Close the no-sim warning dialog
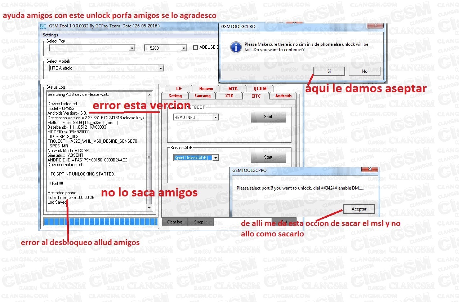459x302 pixels. pos(375,26)
